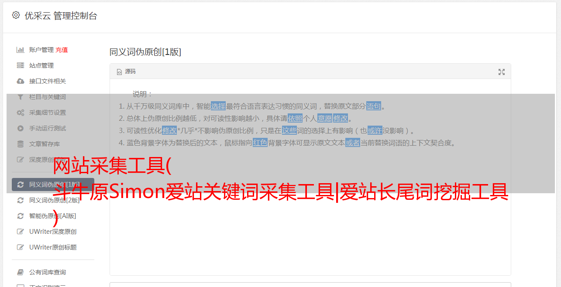This screenshot has height=287, width=561.
Task: Click the 手动运行测试 play icon
Action: point(20,128)
